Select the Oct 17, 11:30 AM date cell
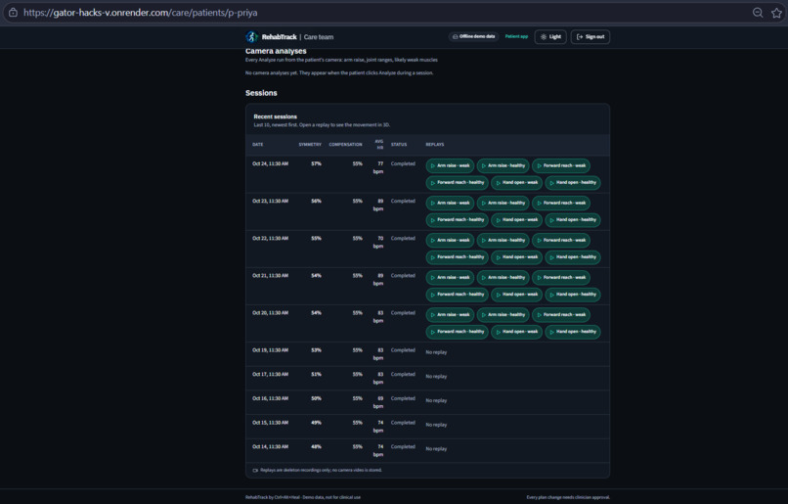Viewport: 788px width, 504px height. click(x=271, y=374)
